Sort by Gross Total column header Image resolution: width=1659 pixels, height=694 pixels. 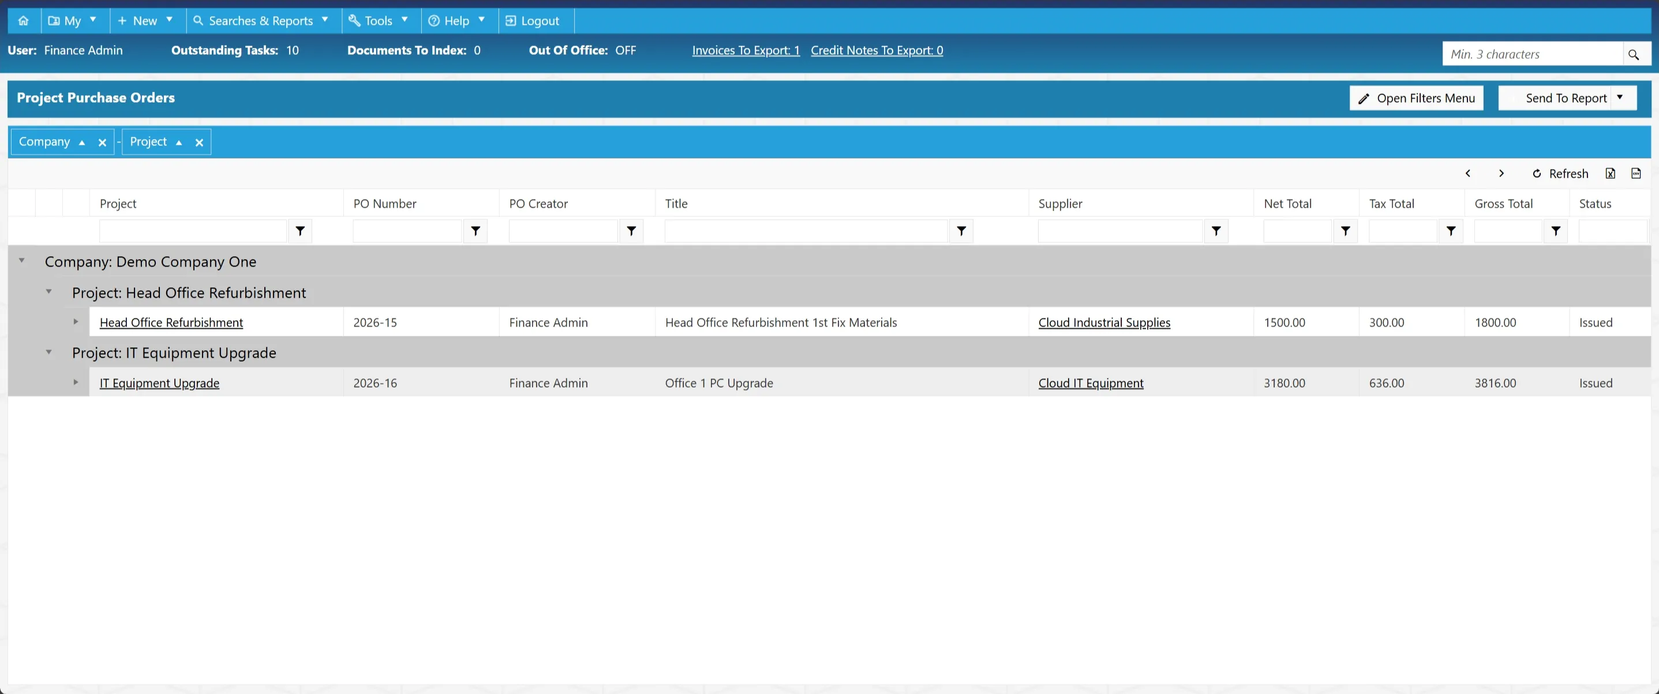tap(1503, 204)
